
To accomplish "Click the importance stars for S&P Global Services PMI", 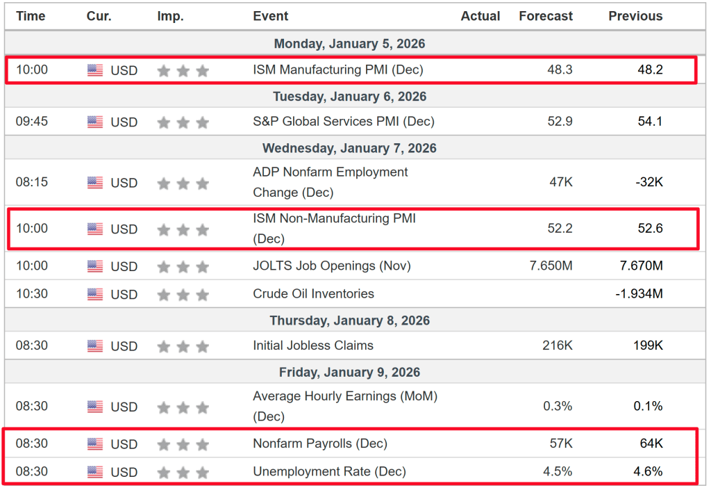I will [183, 122].
